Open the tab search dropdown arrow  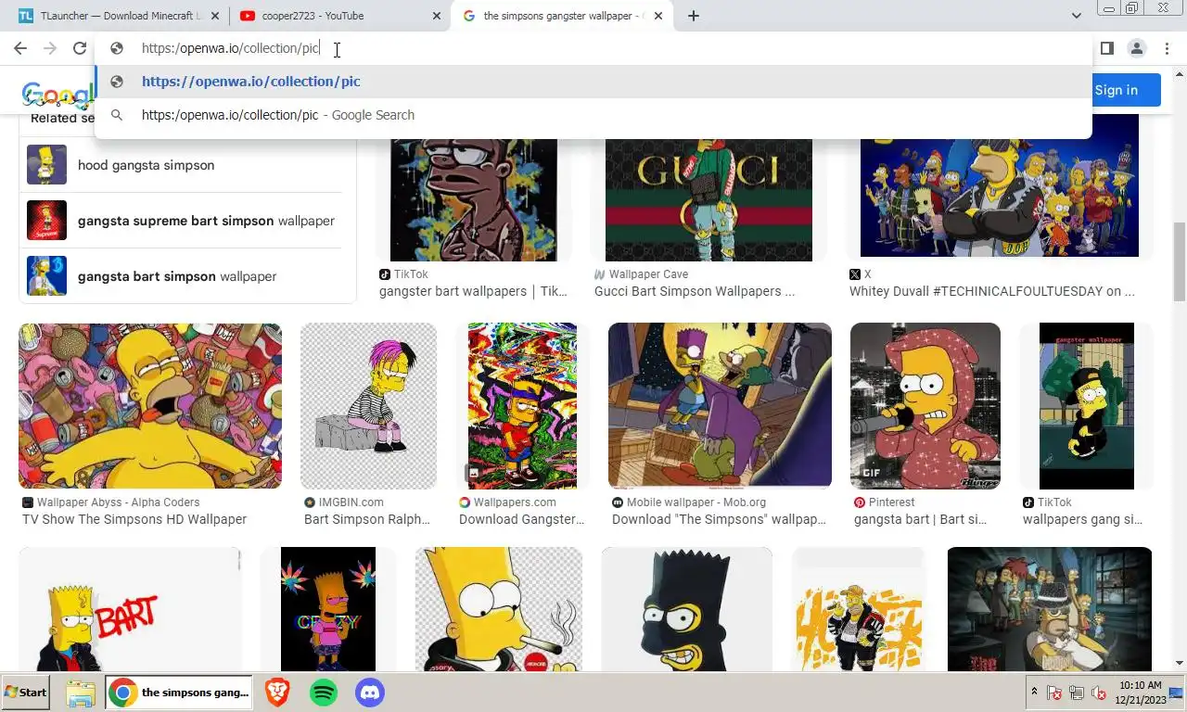pyautogui.click(x=1076, y=16)
